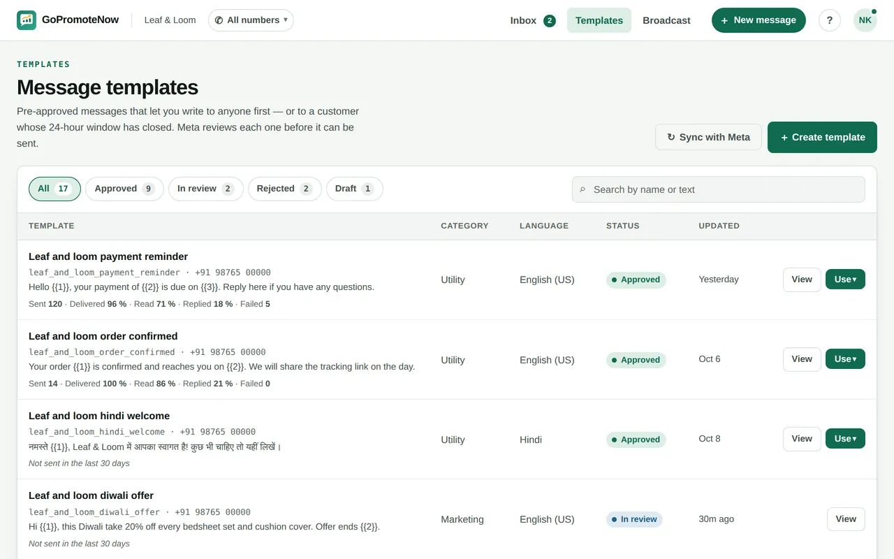
Task: Filter templates by Approved
Action: click(124, 189)
